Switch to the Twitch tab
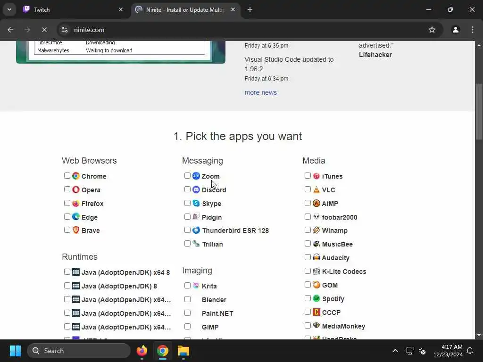This screenshot has height=362, width=483. pos(73,9)
